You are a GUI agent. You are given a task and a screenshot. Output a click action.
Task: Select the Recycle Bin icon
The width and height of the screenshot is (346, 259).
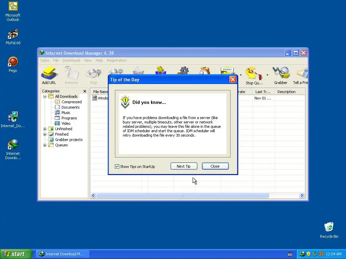329,230
